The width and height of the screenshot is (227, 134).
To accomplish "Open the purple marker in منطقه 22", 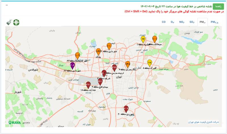I will [72, 66].
